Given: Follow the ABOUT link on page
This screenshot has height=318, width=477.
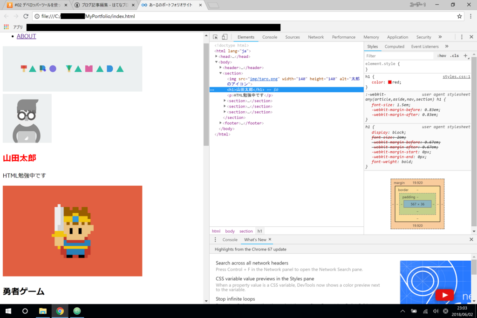Looking at the screenshot, I should tap(26, 36).
